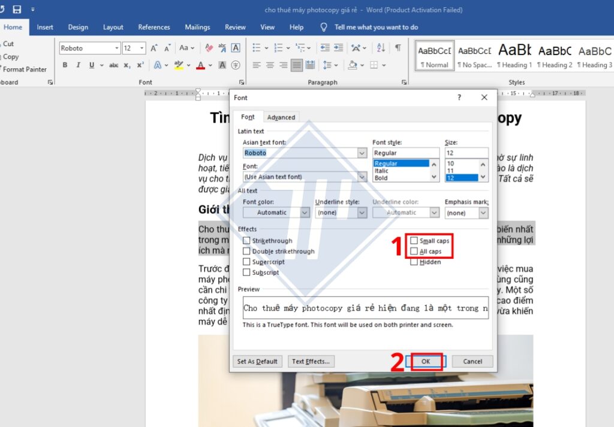The image size is (614, 427).
Task: Click the Bullets list icon
Action: (257, 48)
